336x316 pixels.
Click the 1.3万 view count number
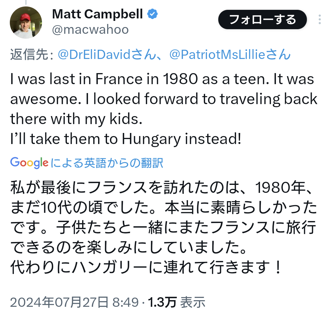[x=162, y=302]
